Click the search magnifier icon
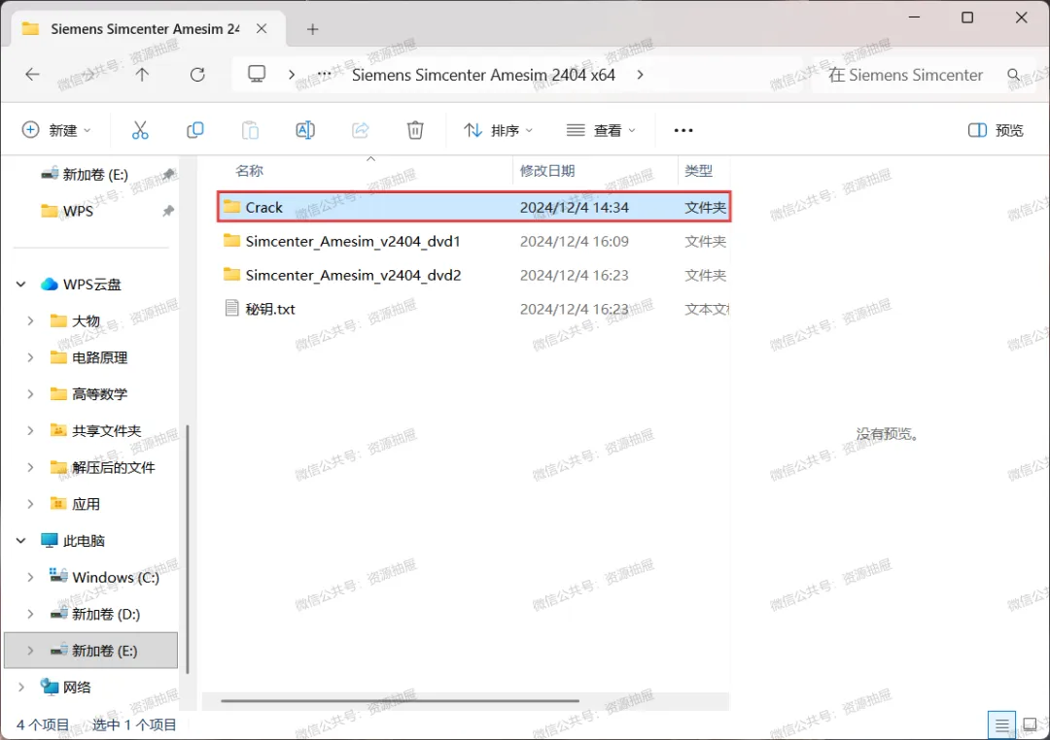Viewport: 1050px width, 740px height. tap(1013, 75)
